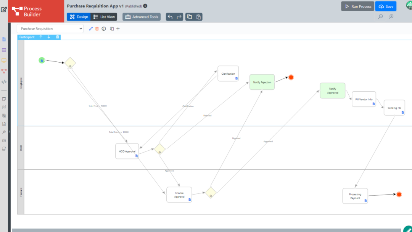Add new process plus icon

[x=118, y=29]
